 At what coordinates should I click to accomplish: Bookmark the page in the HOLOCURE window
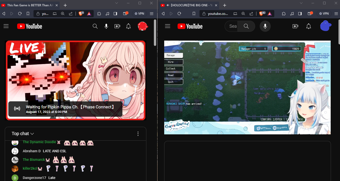194,14
